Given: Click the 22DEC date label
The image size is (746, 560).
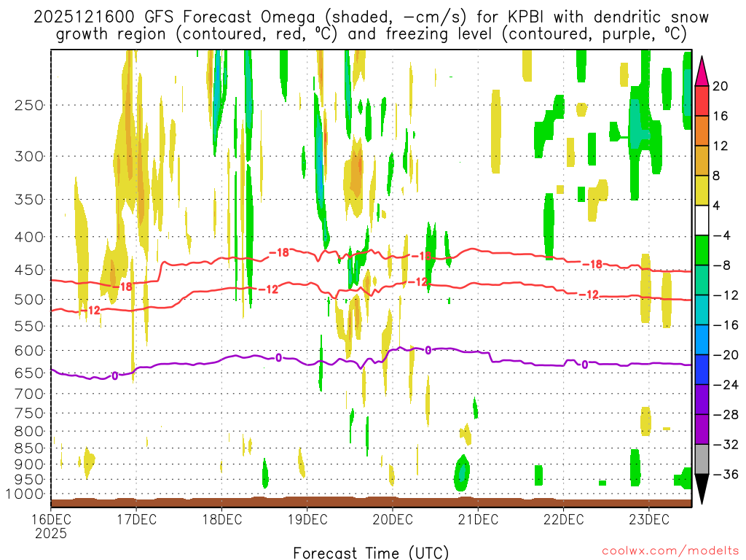Looking at the screenshot, I should click(x=564, y=519).
